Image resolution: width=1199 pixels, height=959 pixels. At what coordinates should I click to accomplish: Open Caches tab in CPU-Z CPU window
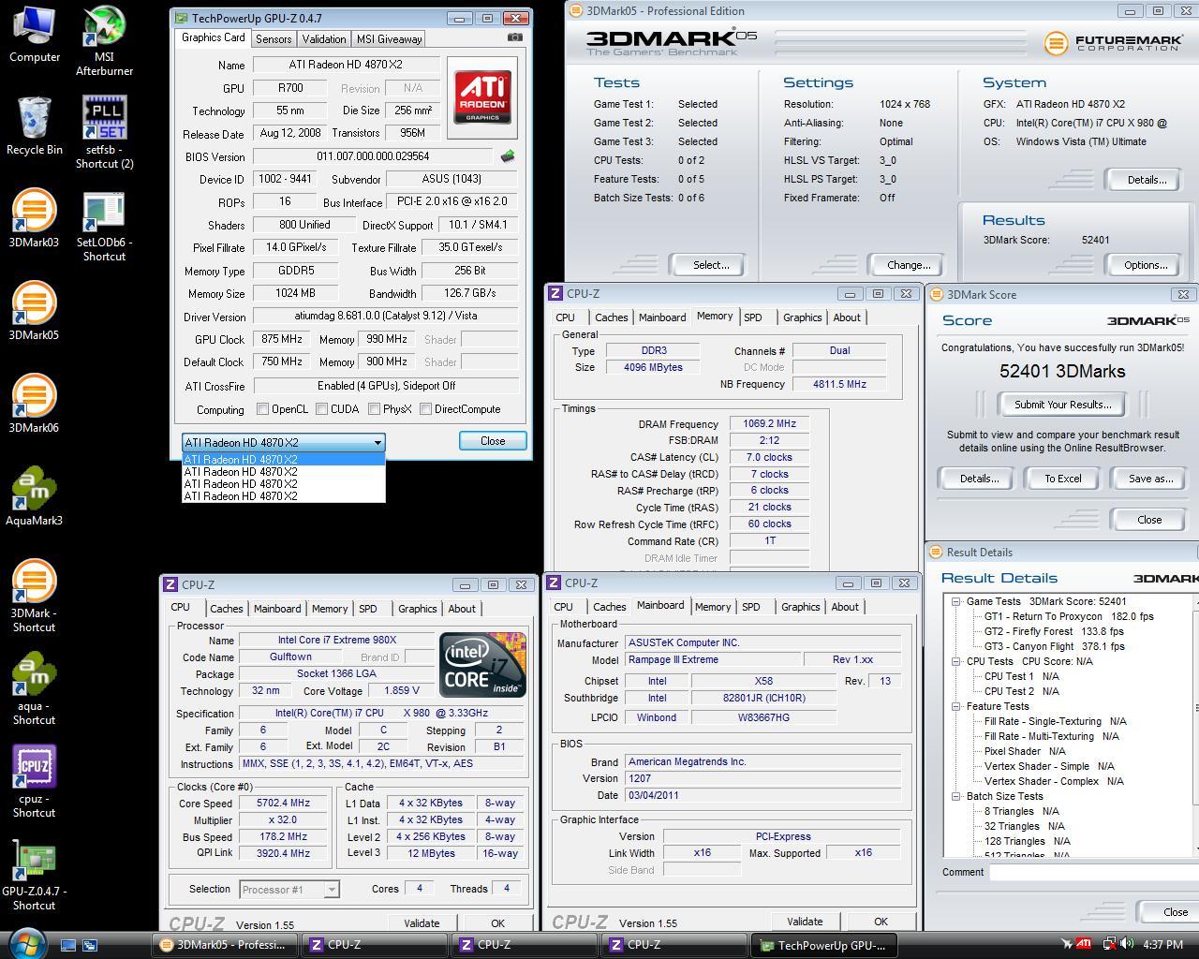coord(227,609)
